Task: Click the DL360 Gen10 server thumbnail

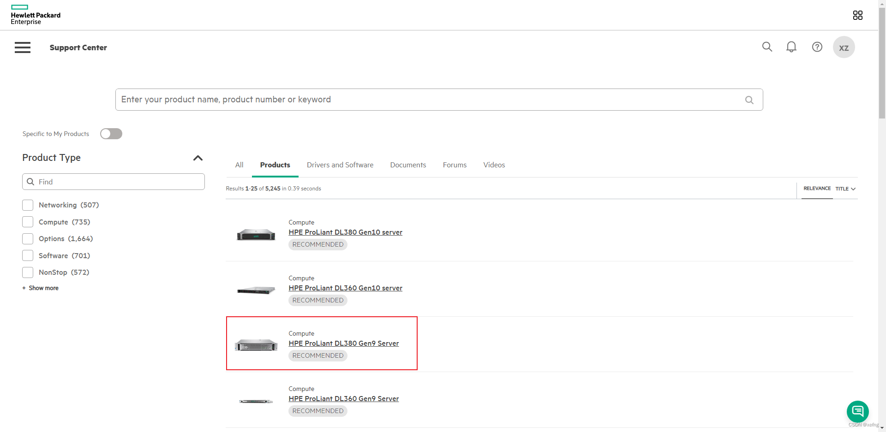Action: coord(256,290)
